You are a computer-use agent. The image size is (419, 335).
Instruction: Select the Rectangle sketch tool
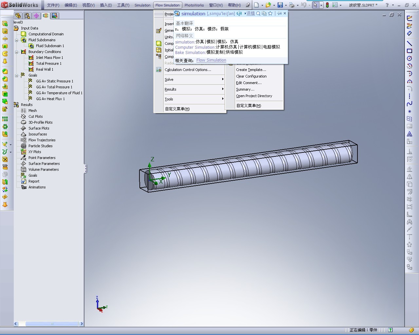[410, 51]
